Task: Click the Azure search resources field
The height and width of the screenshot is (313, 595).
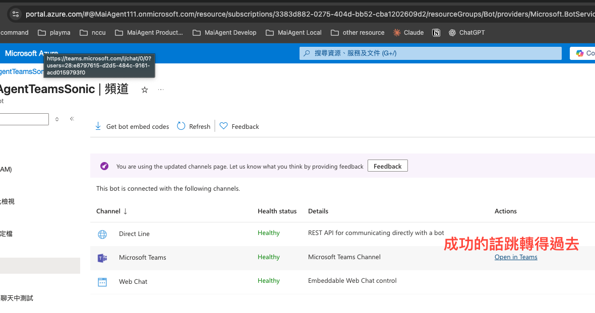Action: [x=430, y=53]
